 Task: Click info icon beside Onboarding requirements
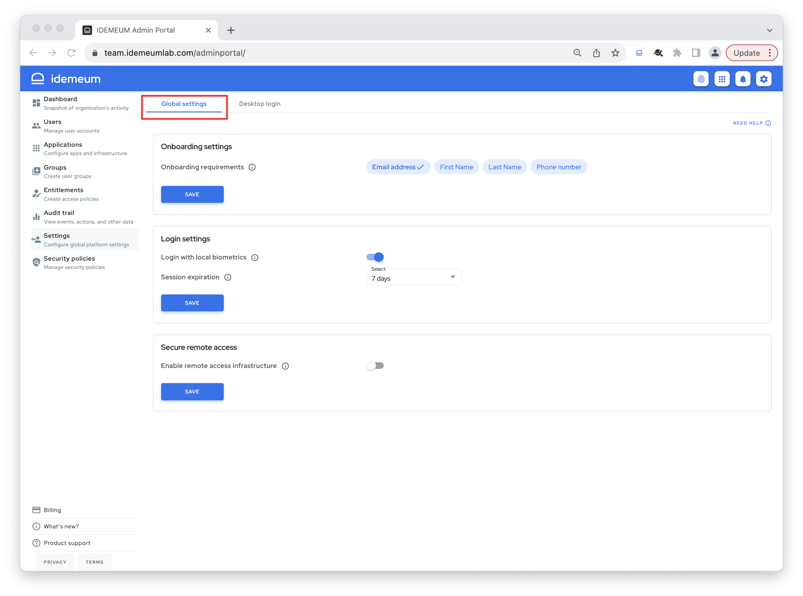coord(252,167)
